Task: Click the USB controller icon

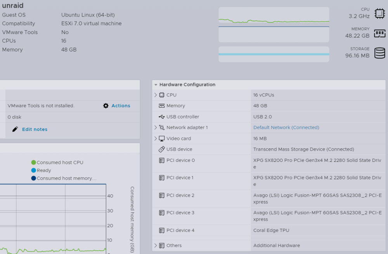Action: coord(161,117)
